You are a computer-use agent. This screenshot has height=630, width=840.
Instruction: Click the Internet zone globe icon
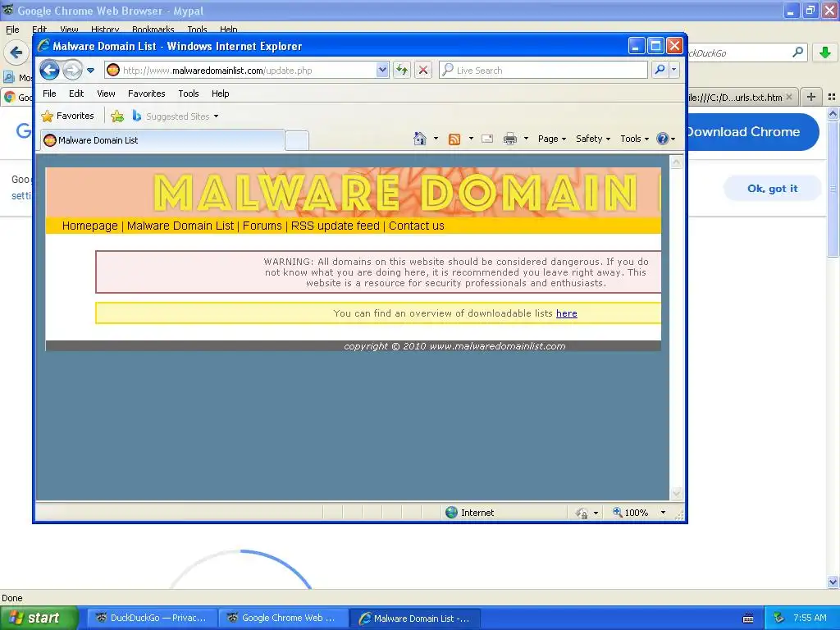(x=452, y=513)
